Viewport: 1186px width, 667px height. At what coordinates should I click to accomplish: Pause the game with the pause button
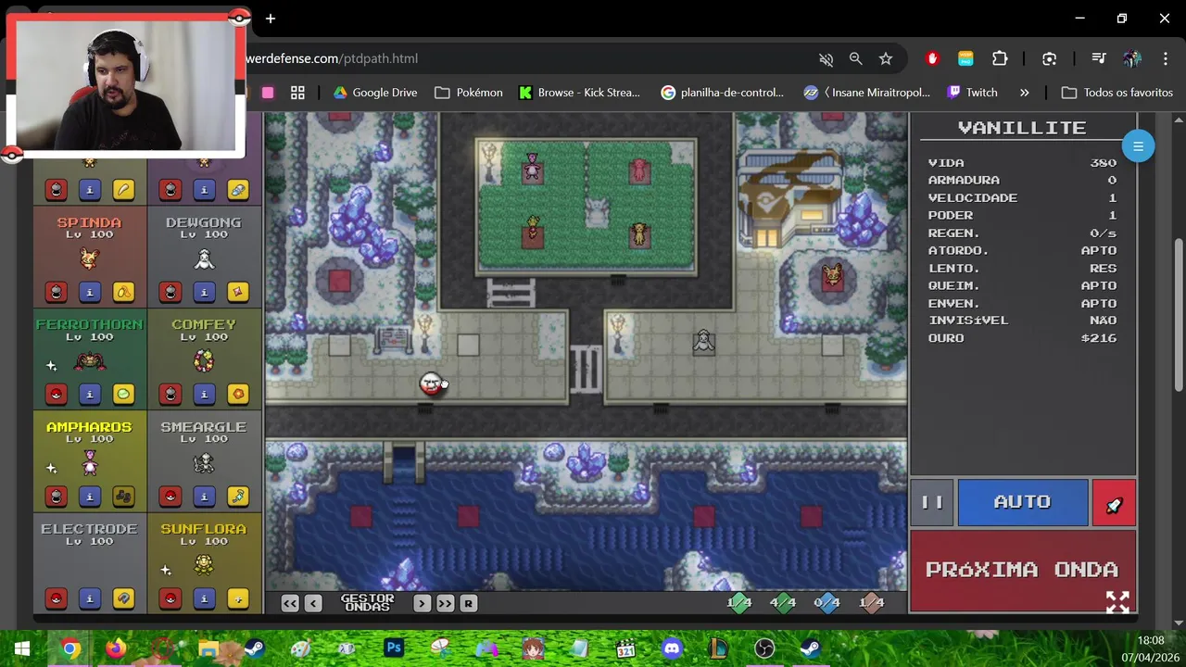pyautogui.click(x=932, y=502)
